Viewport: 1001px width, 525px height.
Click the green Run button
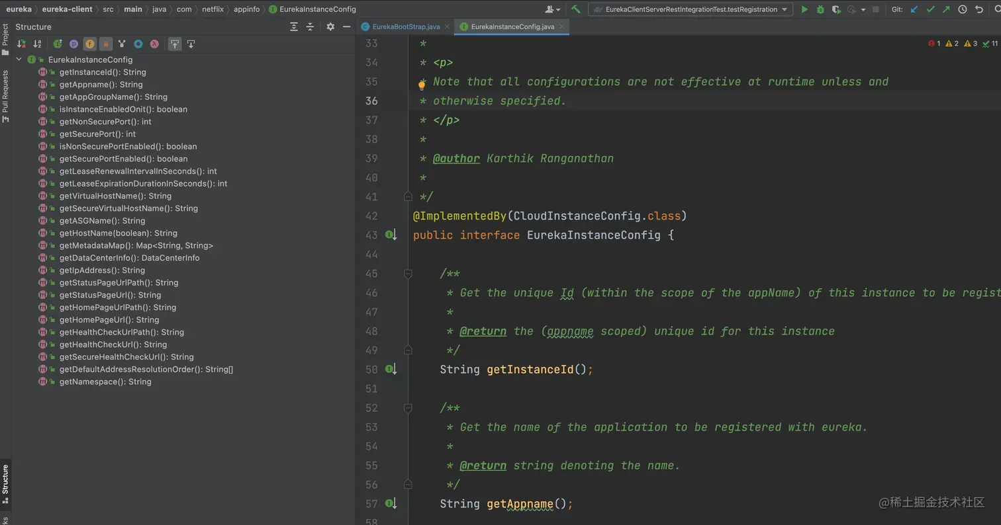[x=804, y=9]
